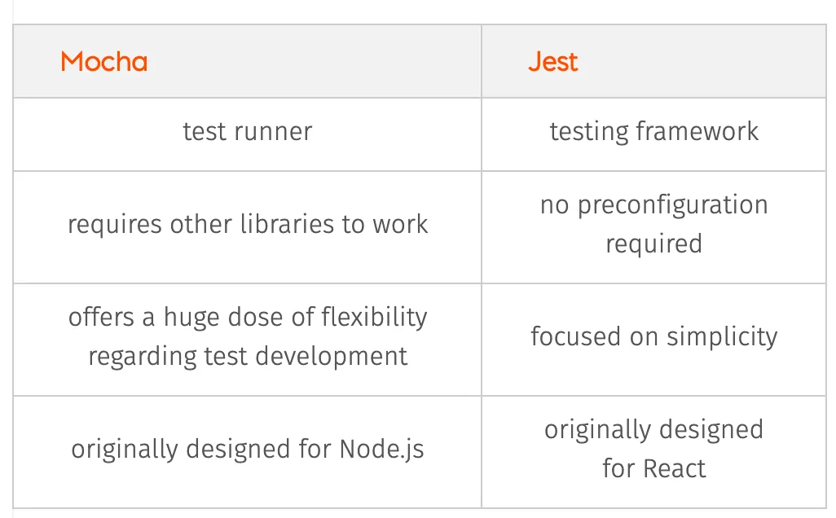Select the "testing framework" cell
The width and height of the screenshot is (836, 518).
[653, 134]
